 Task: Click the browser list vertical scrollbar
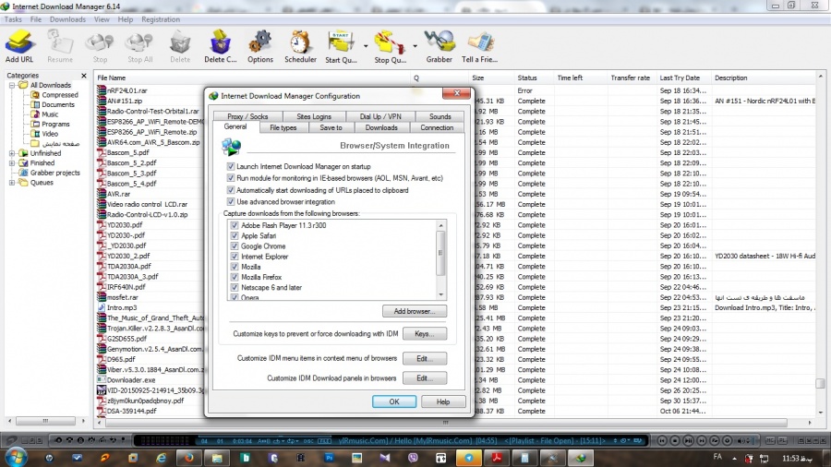click(x=441, y=253)
